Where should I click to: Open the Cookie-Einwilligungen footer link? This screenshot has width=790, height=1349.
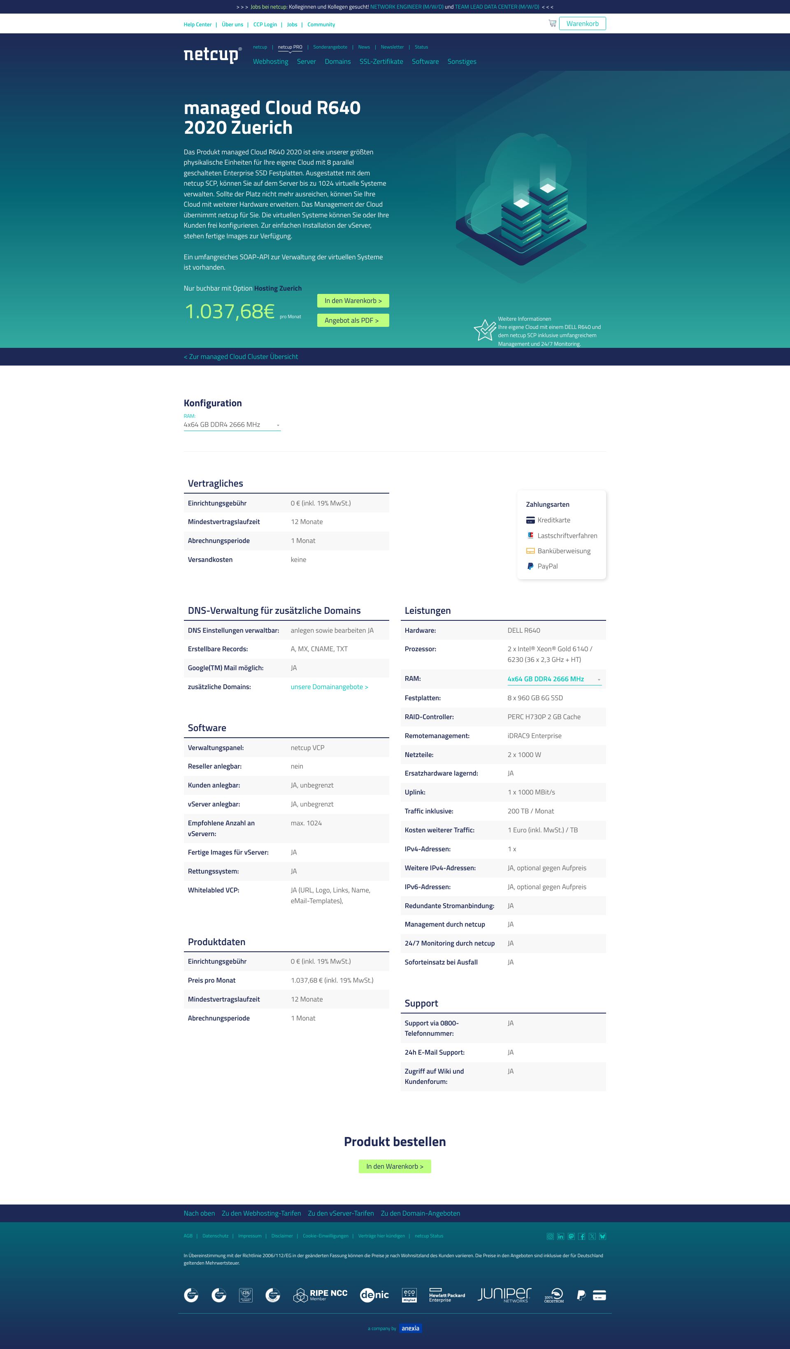(325, 1236)
